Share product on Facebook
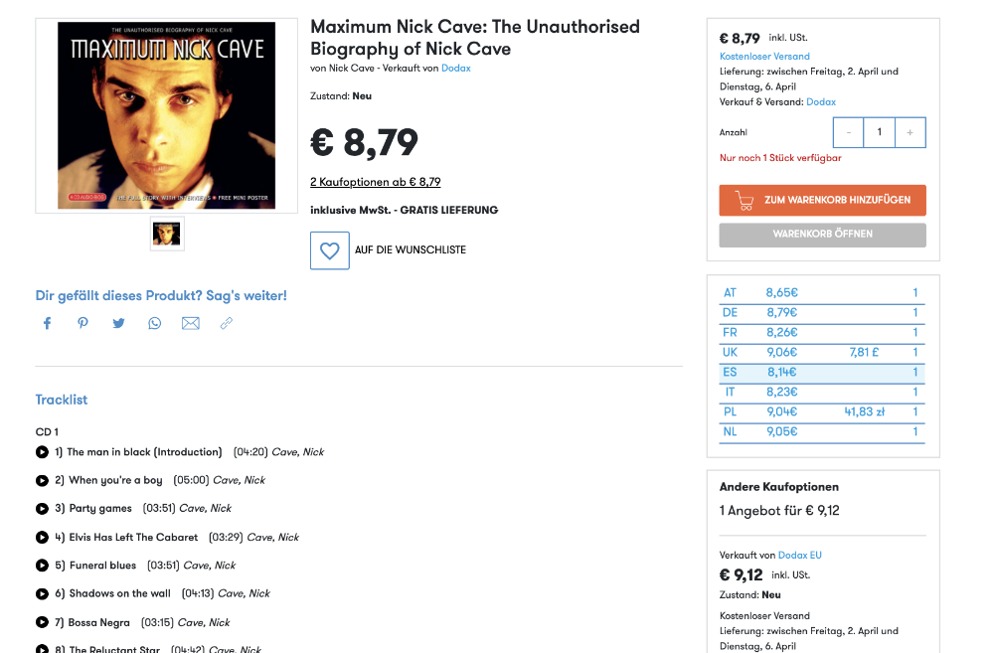Screen dimensions: 994x653 (47, 323)
